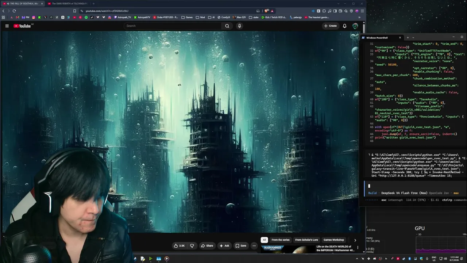
Task: Go back in the browser
Action: pyautogui.click(x=3, y=11)
